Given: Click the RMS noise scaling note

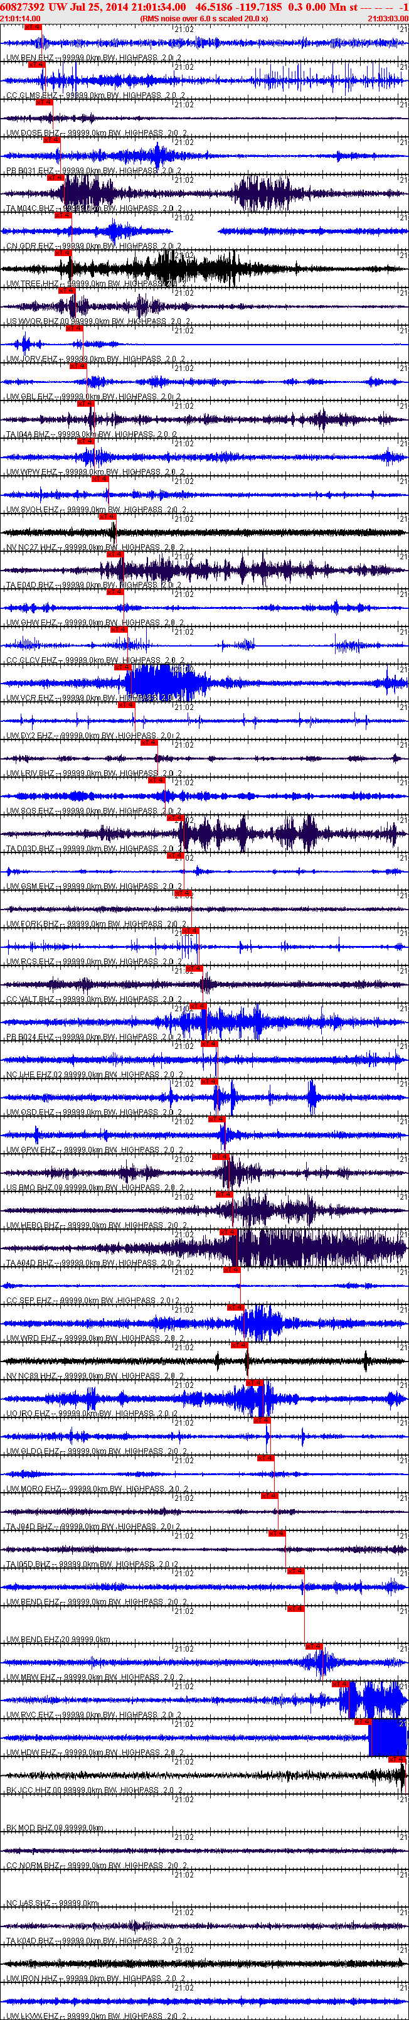Looking at the screenshot, I should click(x=204, y=18).
